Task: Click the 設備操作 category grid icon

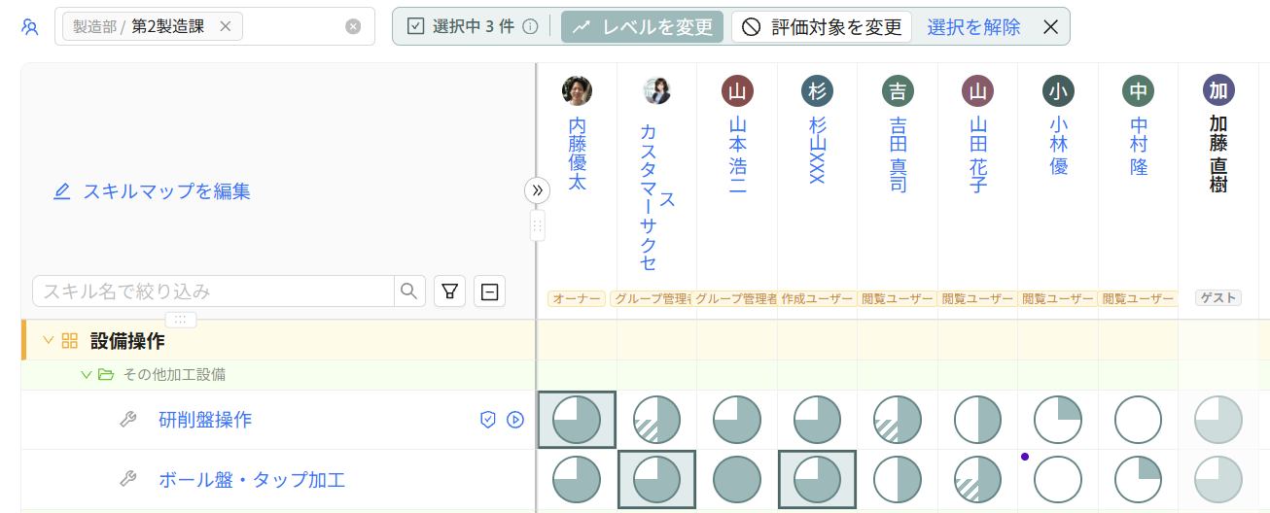Action: [70, 341]
